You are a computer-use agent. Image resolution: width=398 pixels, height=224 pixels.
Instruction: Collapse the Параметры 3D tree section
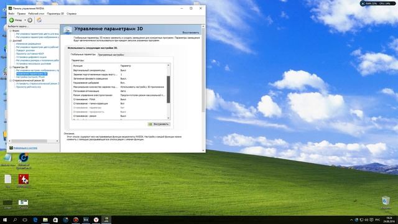[x=11, y=67]
